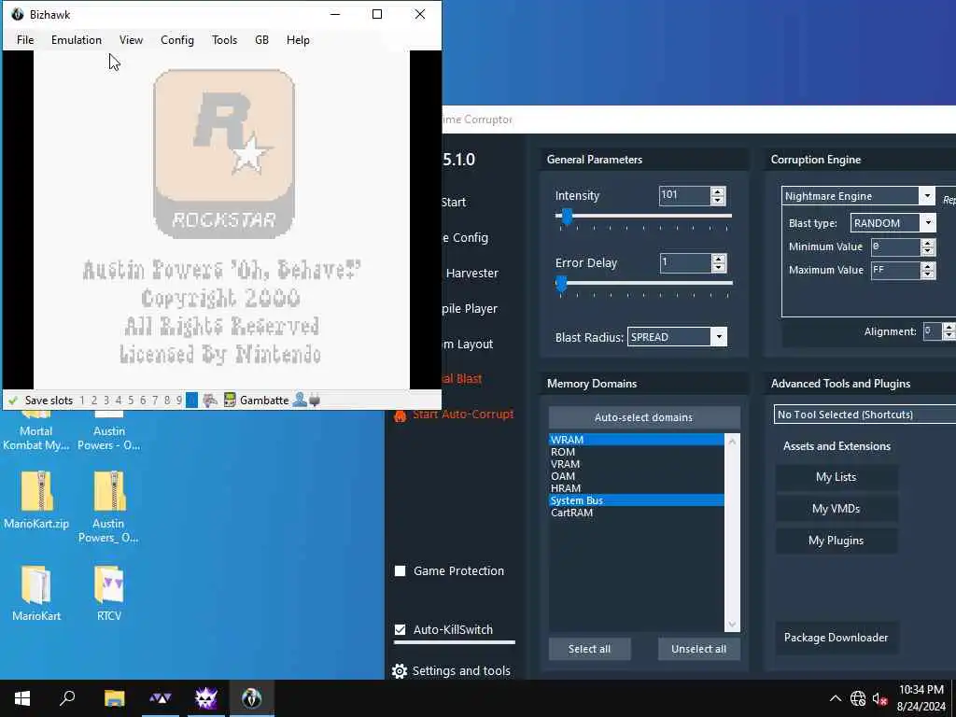Switch to the purple monster taskbar app
The width and height of the screenshot is (956, 717).
pyautogui.click(x=206, y=698)
